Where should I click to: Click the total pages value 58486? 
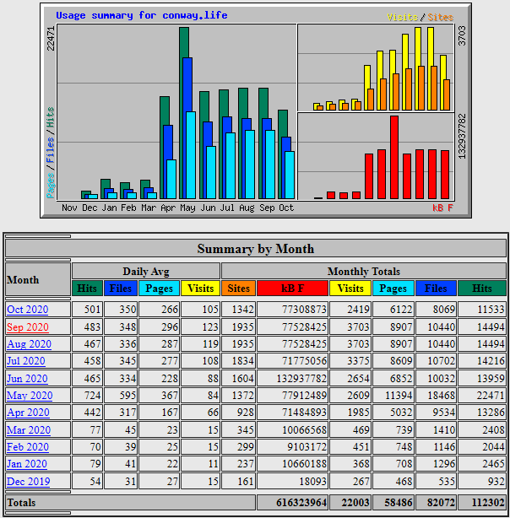pos(399,503)
